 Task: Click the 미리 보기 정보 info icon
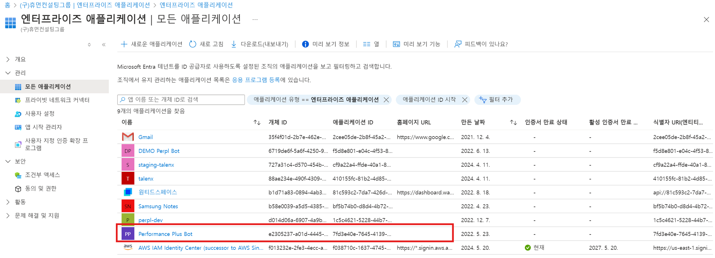pyautogui.click(x=305, y=44)
